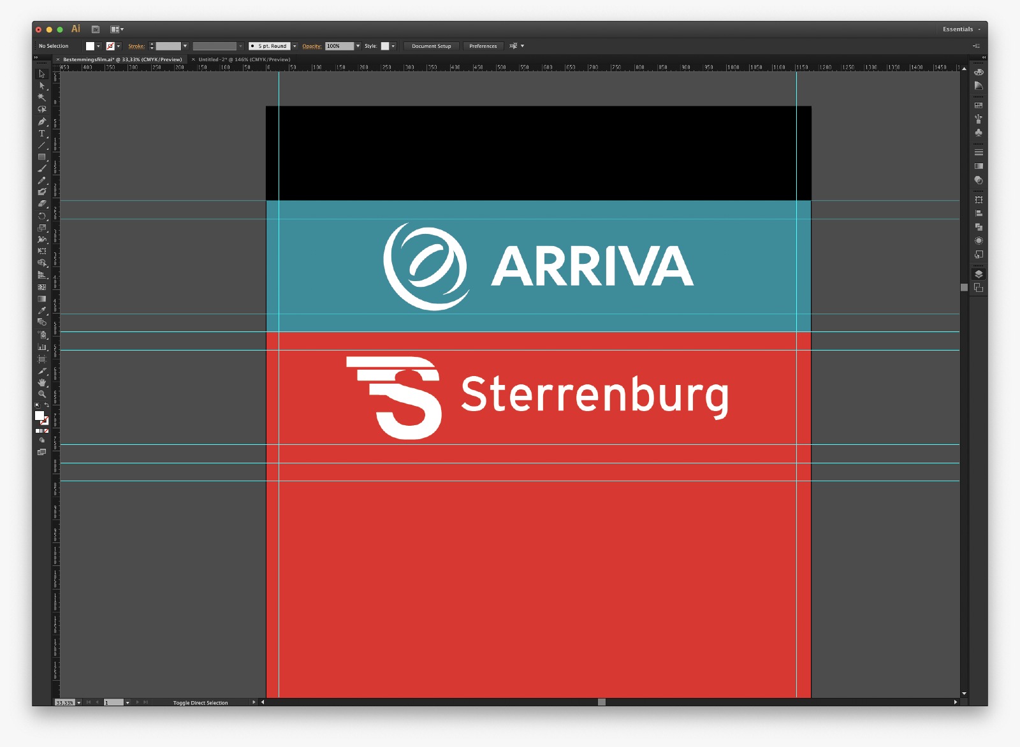The width and height of the screenshot is (1020, 747).
Task: Open the Essentials workspace switcher
Action: tap(961, 29)
